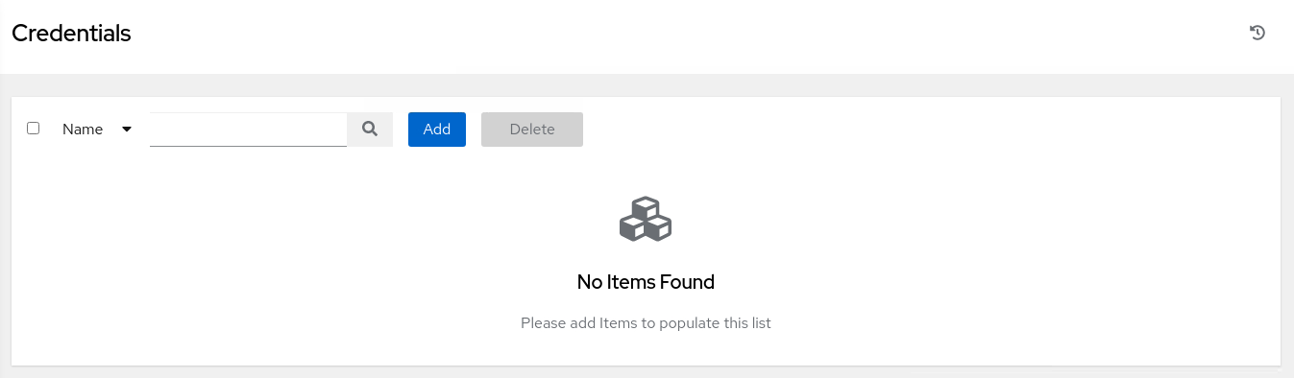The height and width of the screenshot is (378, 1294).
Task: Click the 'Please add Items' helper text
Action: [x=646, y=323]
